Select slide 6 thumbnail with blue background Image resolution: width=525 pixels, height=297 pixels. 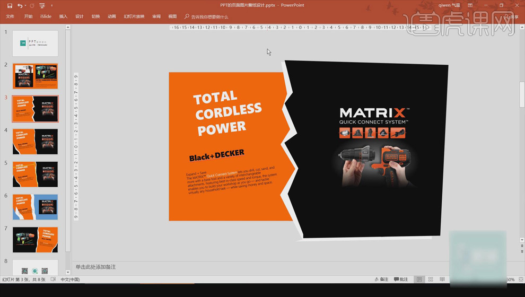pos(35,207)
